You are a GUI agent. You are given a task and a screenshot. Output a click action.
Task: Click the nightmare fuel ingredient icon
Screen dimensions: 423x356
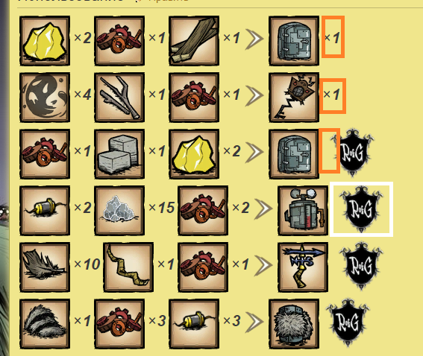[x=45, y=98]
